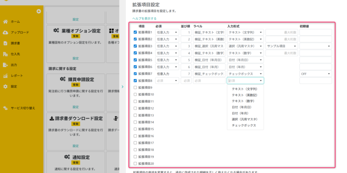Image resolution: width=347 pixels, height=173 pixels.
Task: Click the 最大桁数 field for 拡張項目4
Action: 282,53
